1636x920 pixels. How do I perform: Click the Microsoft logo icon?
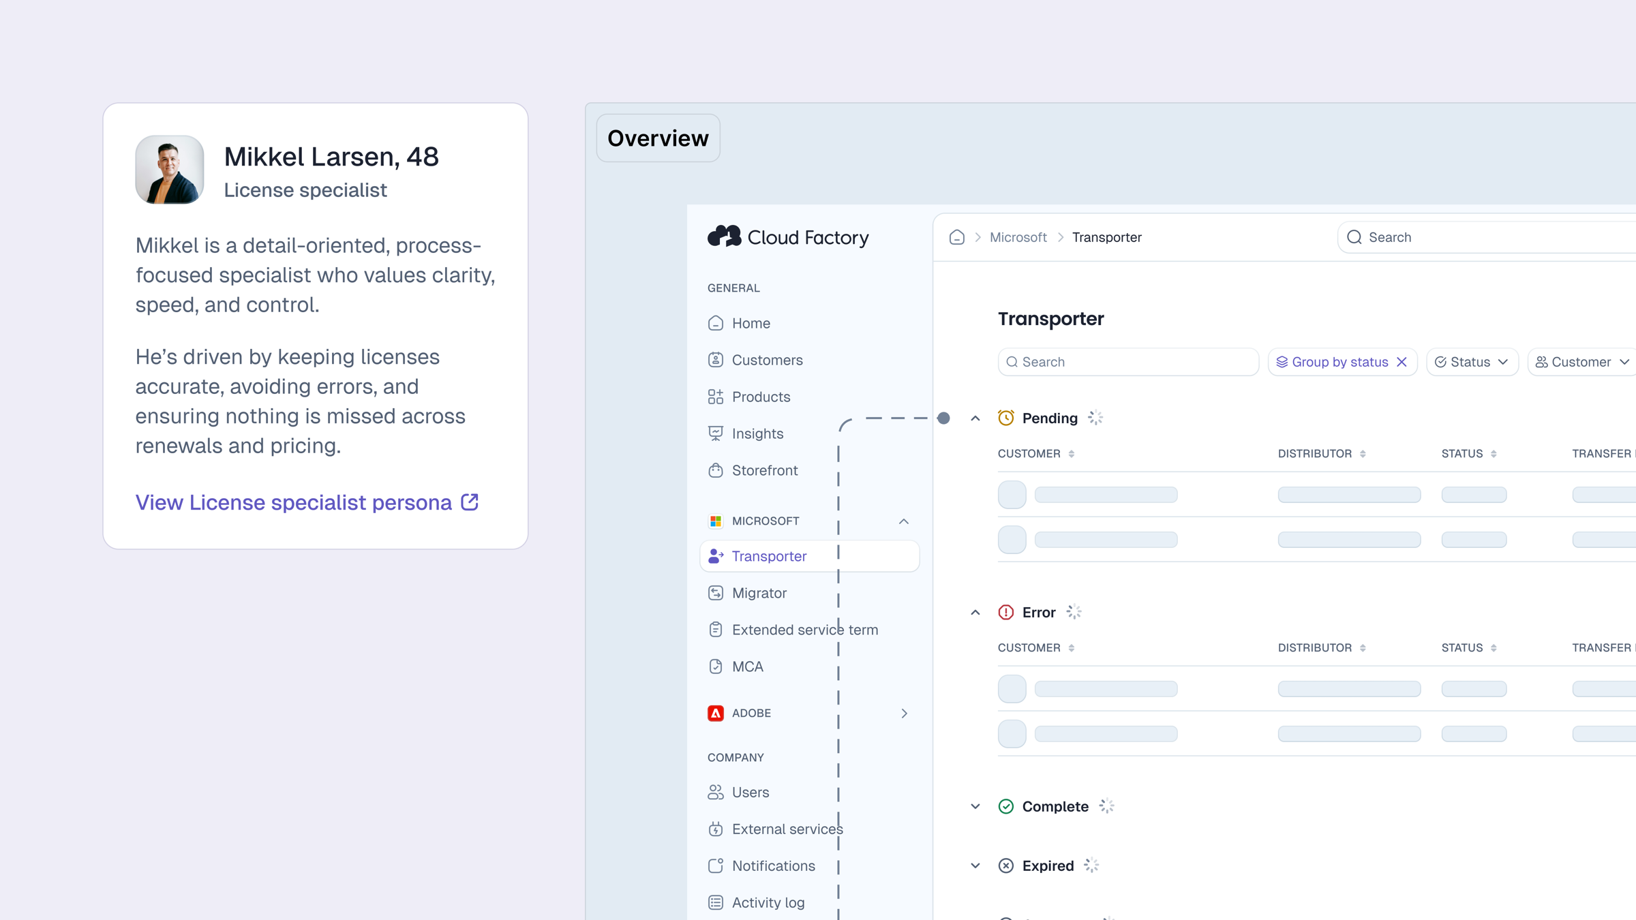pyautogui.click(x=715, y=521)
